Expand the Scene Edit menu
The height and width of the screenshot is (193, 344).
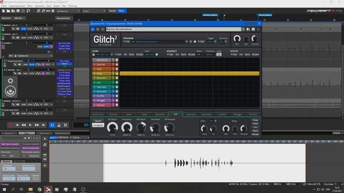point(118,55)
